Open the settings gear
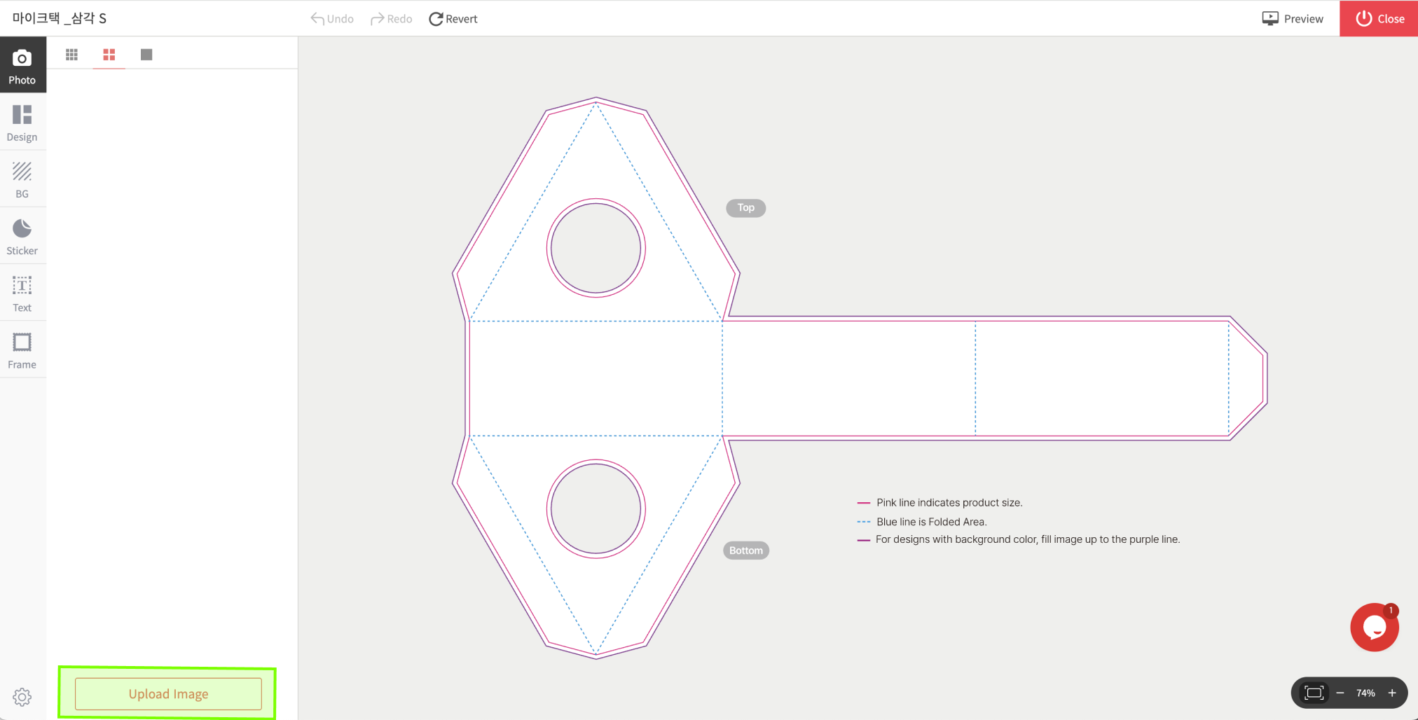The height and width of the screenshot is (720, 1418). [x=22, y=697]
